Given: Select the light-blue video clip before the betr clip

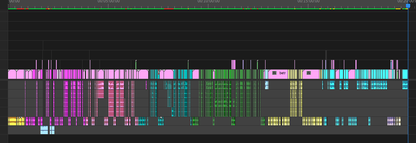Looking at the screenshot, I should pyautogui.click(x=267, y=74).
